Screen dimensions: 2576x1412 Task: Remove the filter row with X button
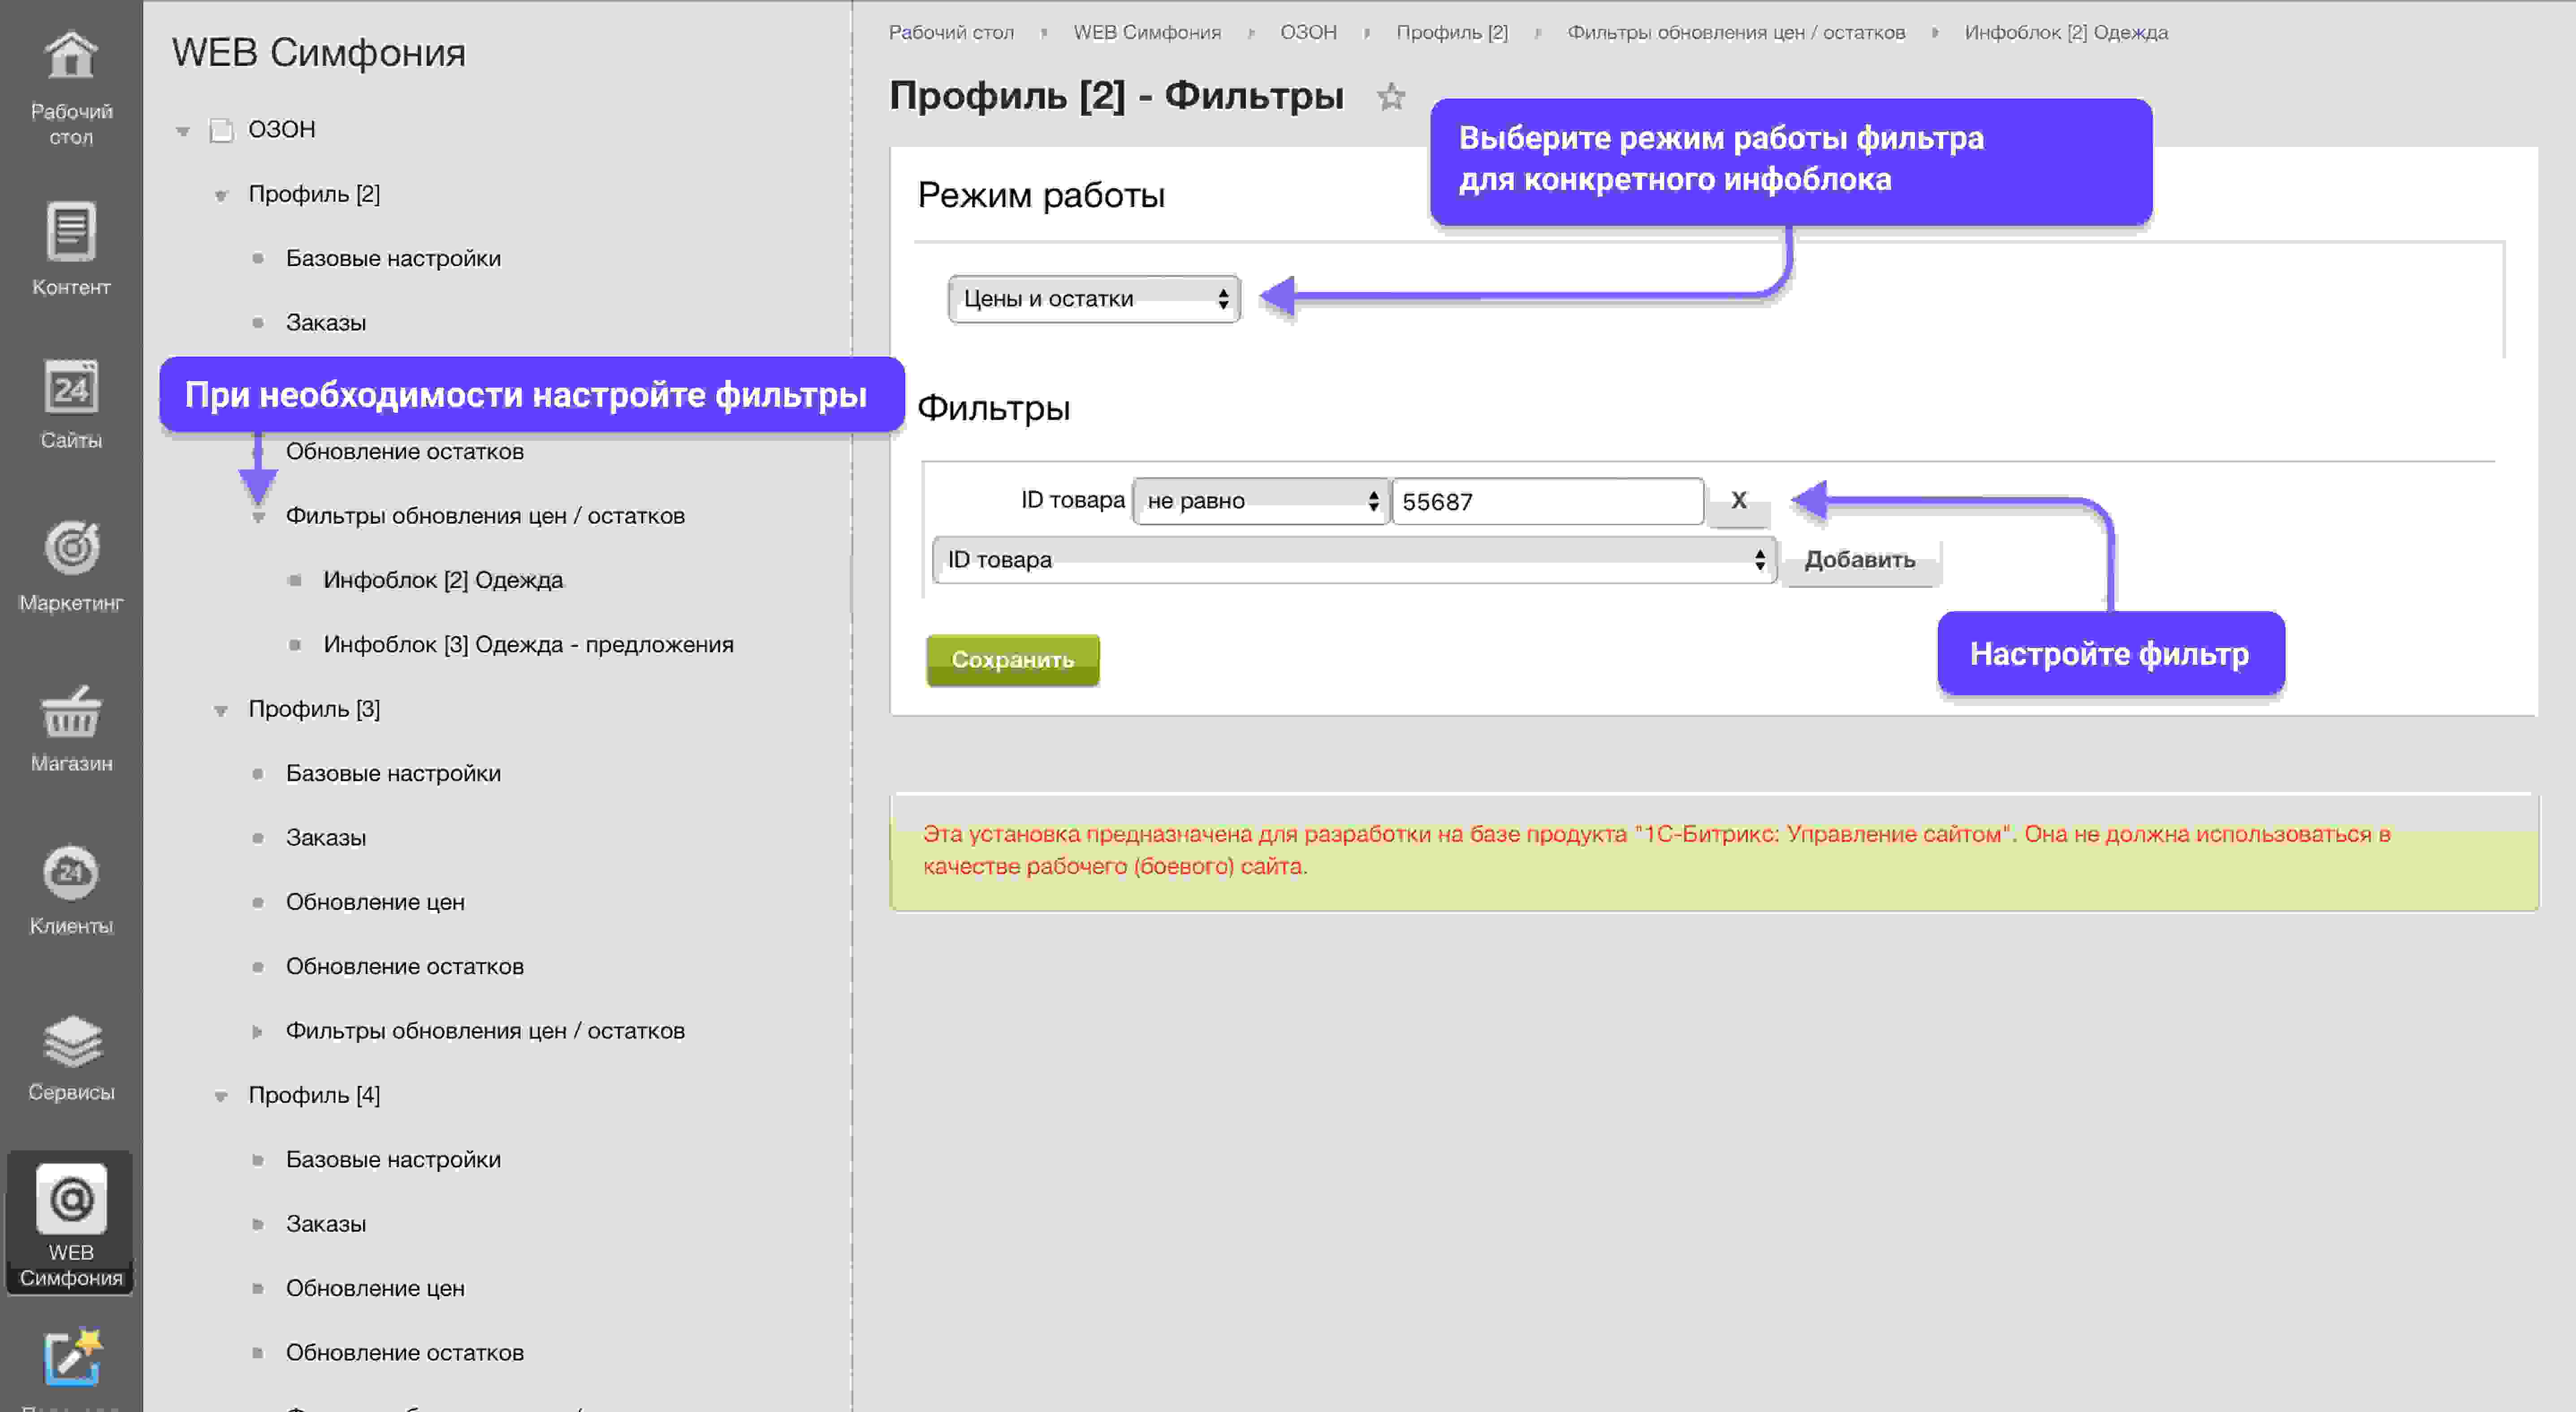(x=1739, y=501)
